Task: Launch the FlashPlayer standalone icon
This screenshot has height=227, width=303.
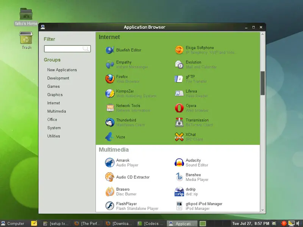Action: point(110,206)
